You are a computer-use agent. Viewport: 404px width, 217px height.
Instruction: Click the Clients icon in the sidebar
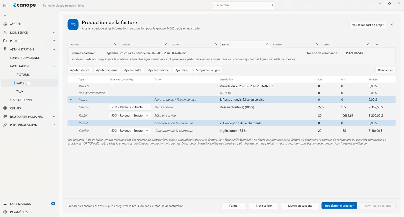5,108
